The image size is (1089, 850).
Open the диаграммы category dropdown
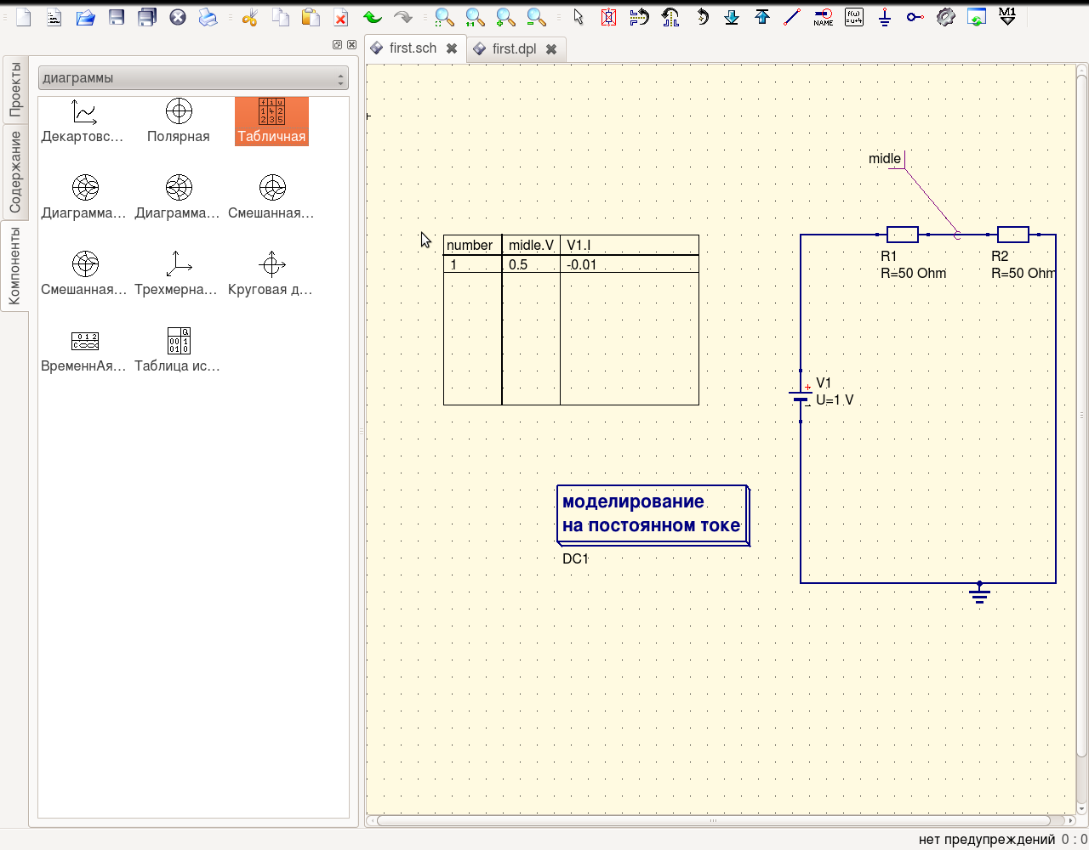[193, 77]
